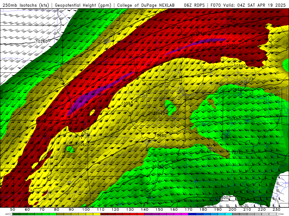Click the 90 knot legend value
This screenshot has height=216, width=289.
click(x=71, y=210)
